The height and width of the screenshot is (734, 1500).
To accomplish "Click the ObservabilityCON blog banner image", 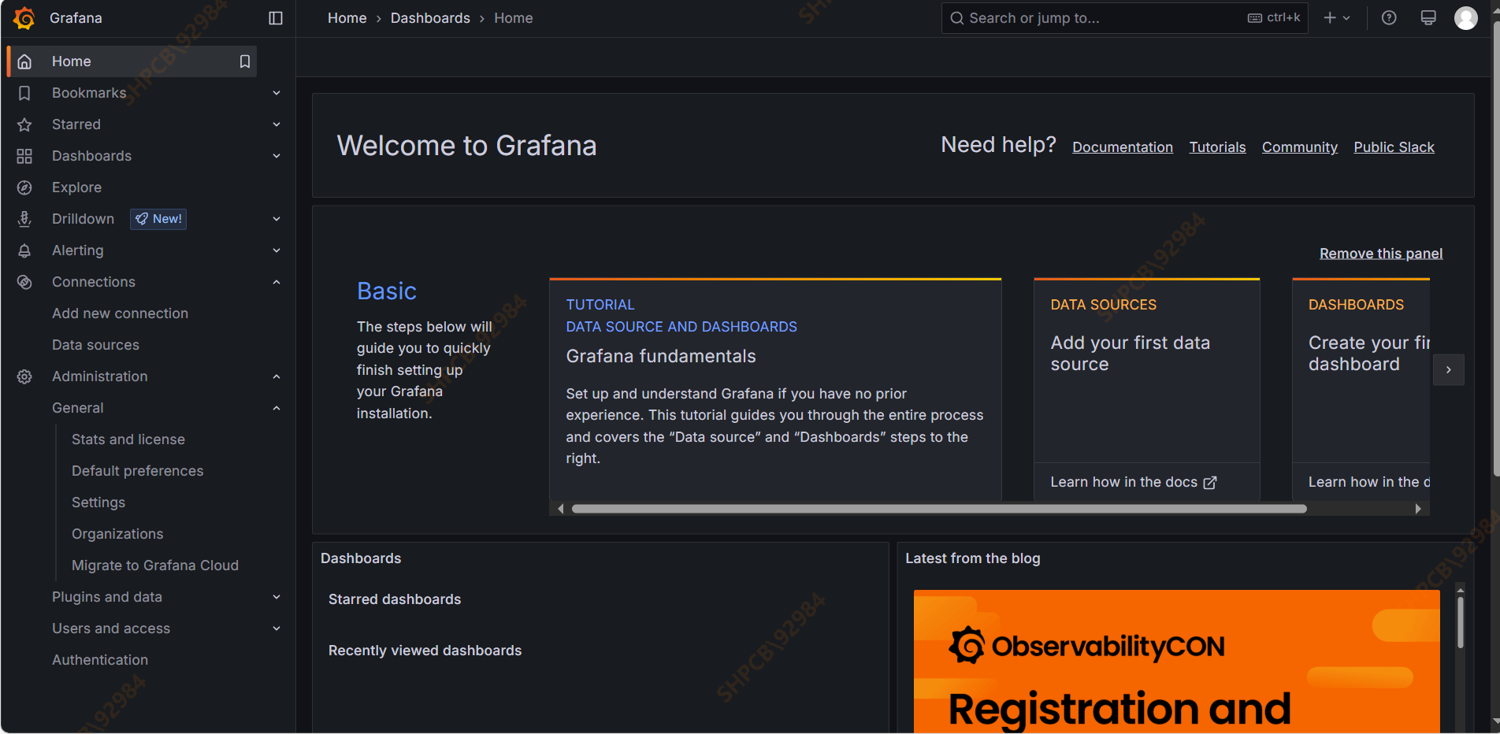I will pyautogui.click(x=1176, y=662).
